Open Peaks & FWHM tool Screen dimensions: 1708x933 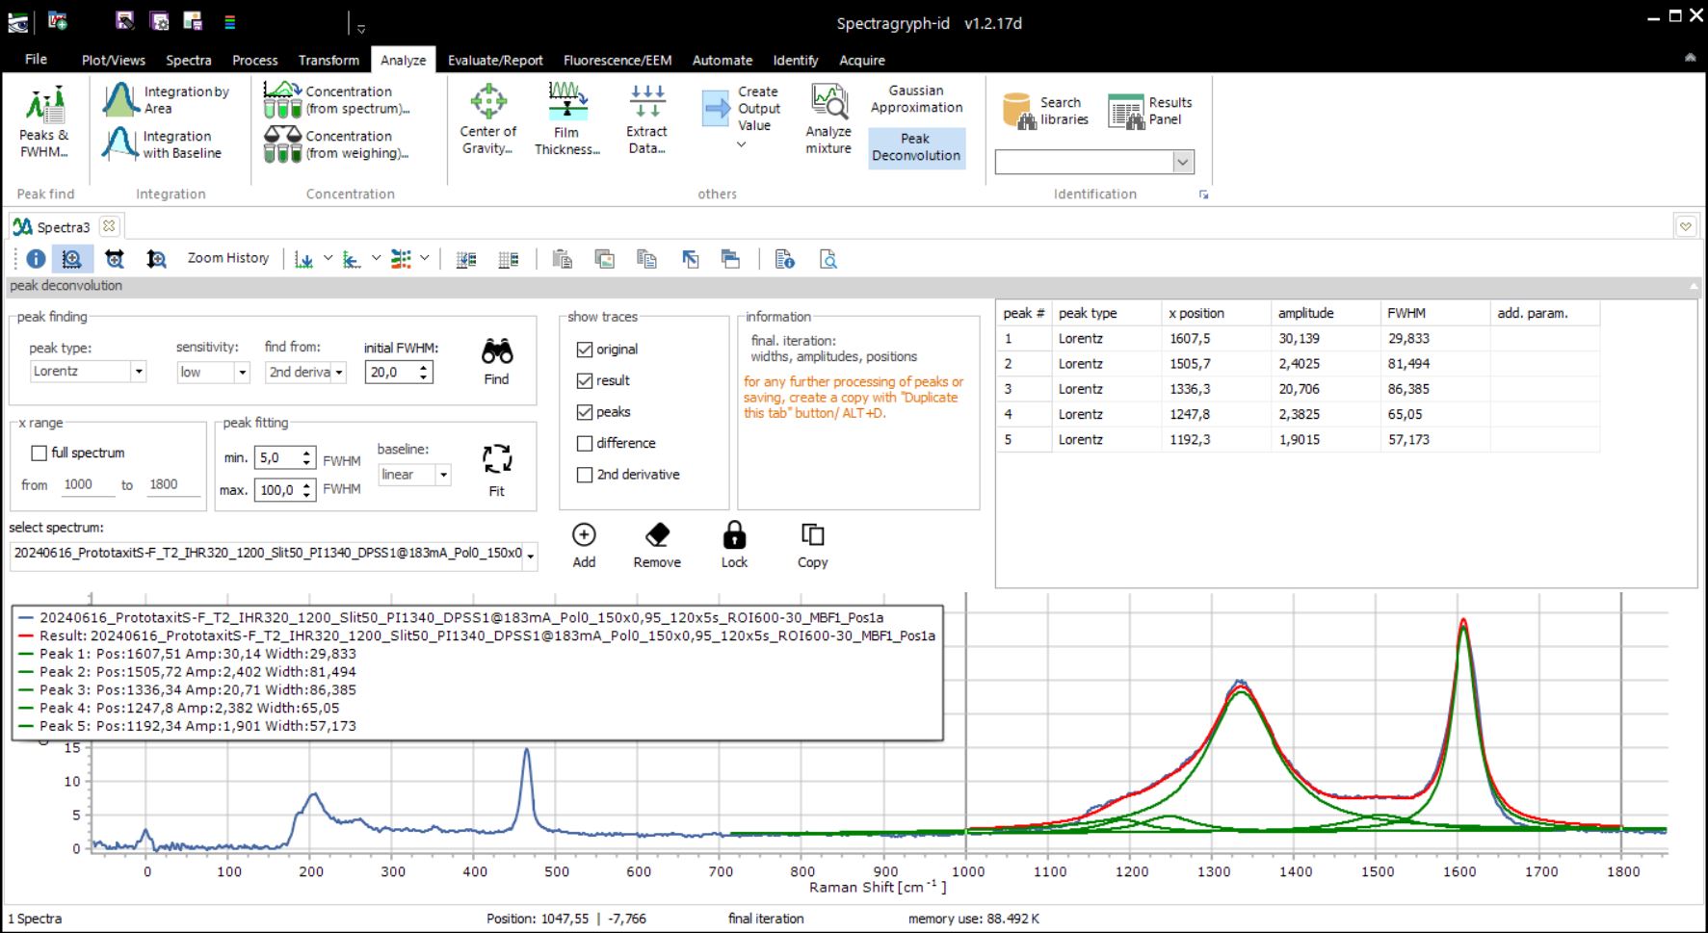(44, 121)
